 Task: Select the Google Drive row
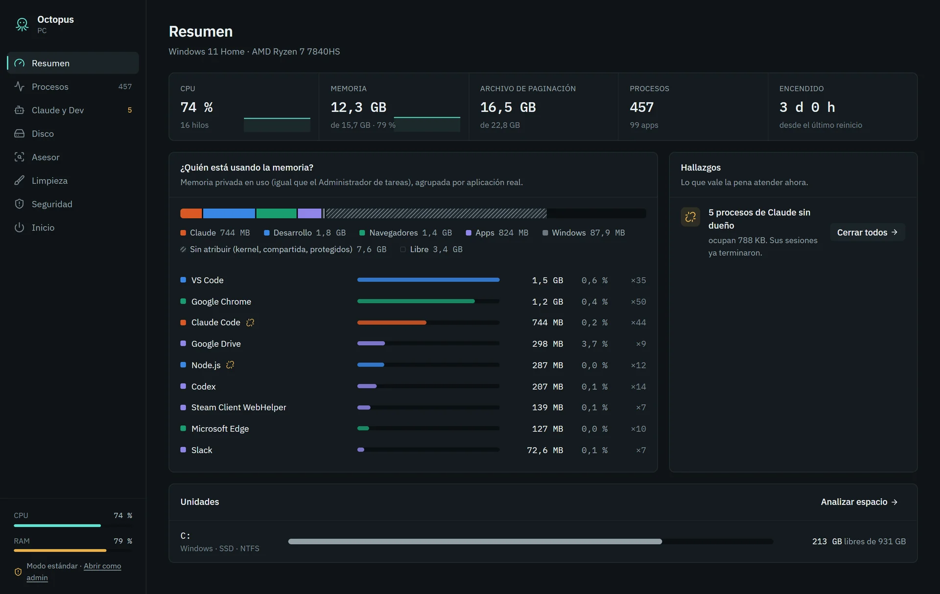point(413,344)
